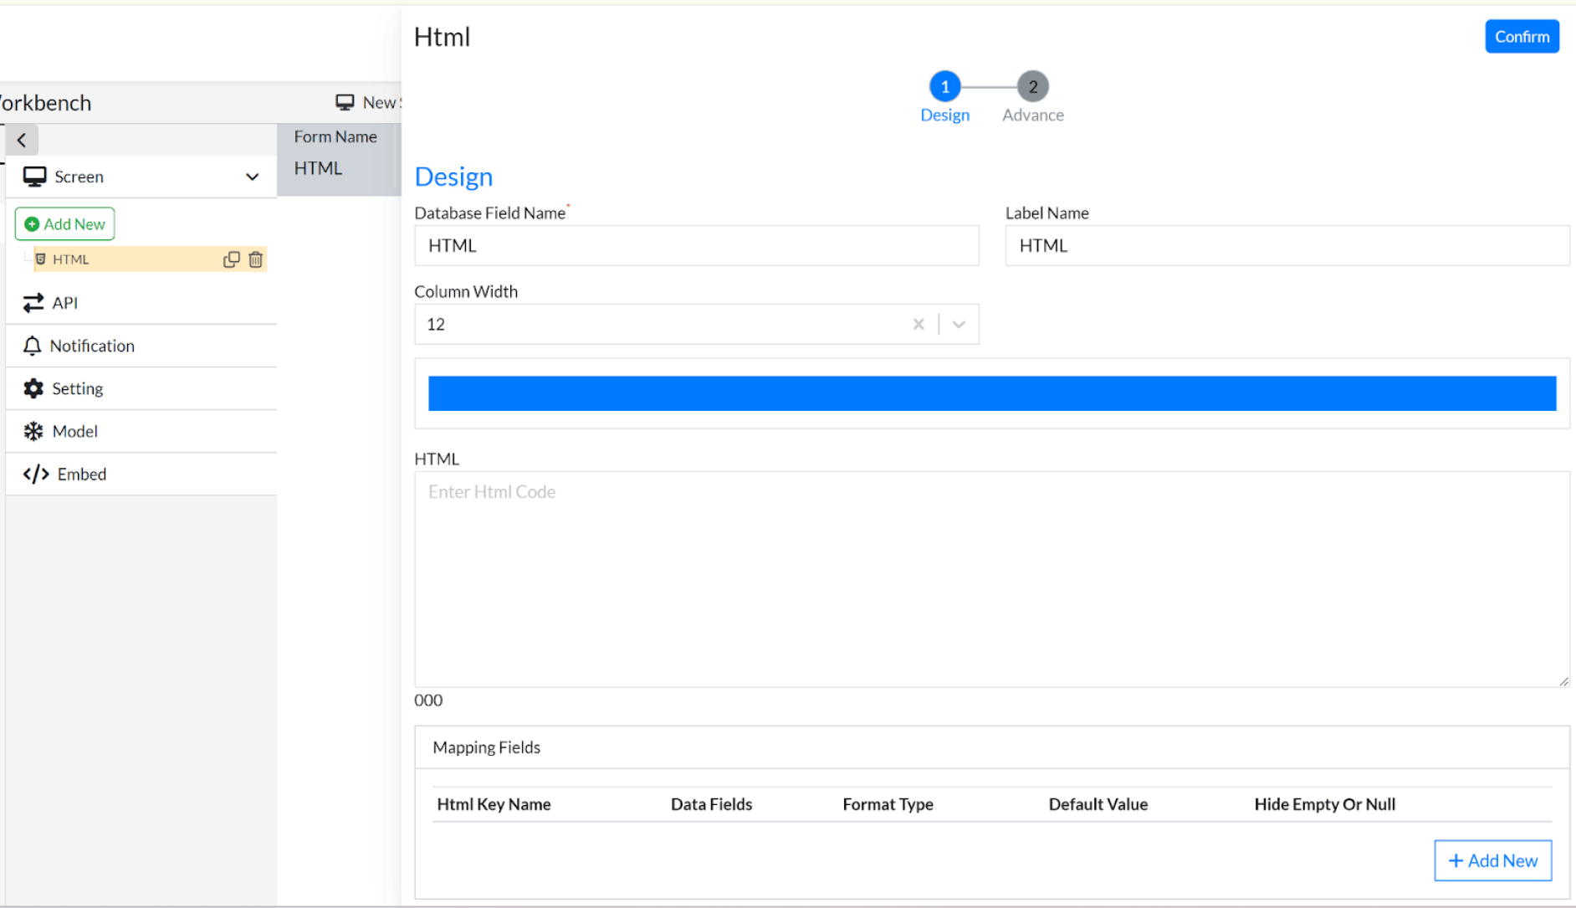Click the blue column width bar
Viewport: 1576px width, 908px height.
click(x=991, y=393)
